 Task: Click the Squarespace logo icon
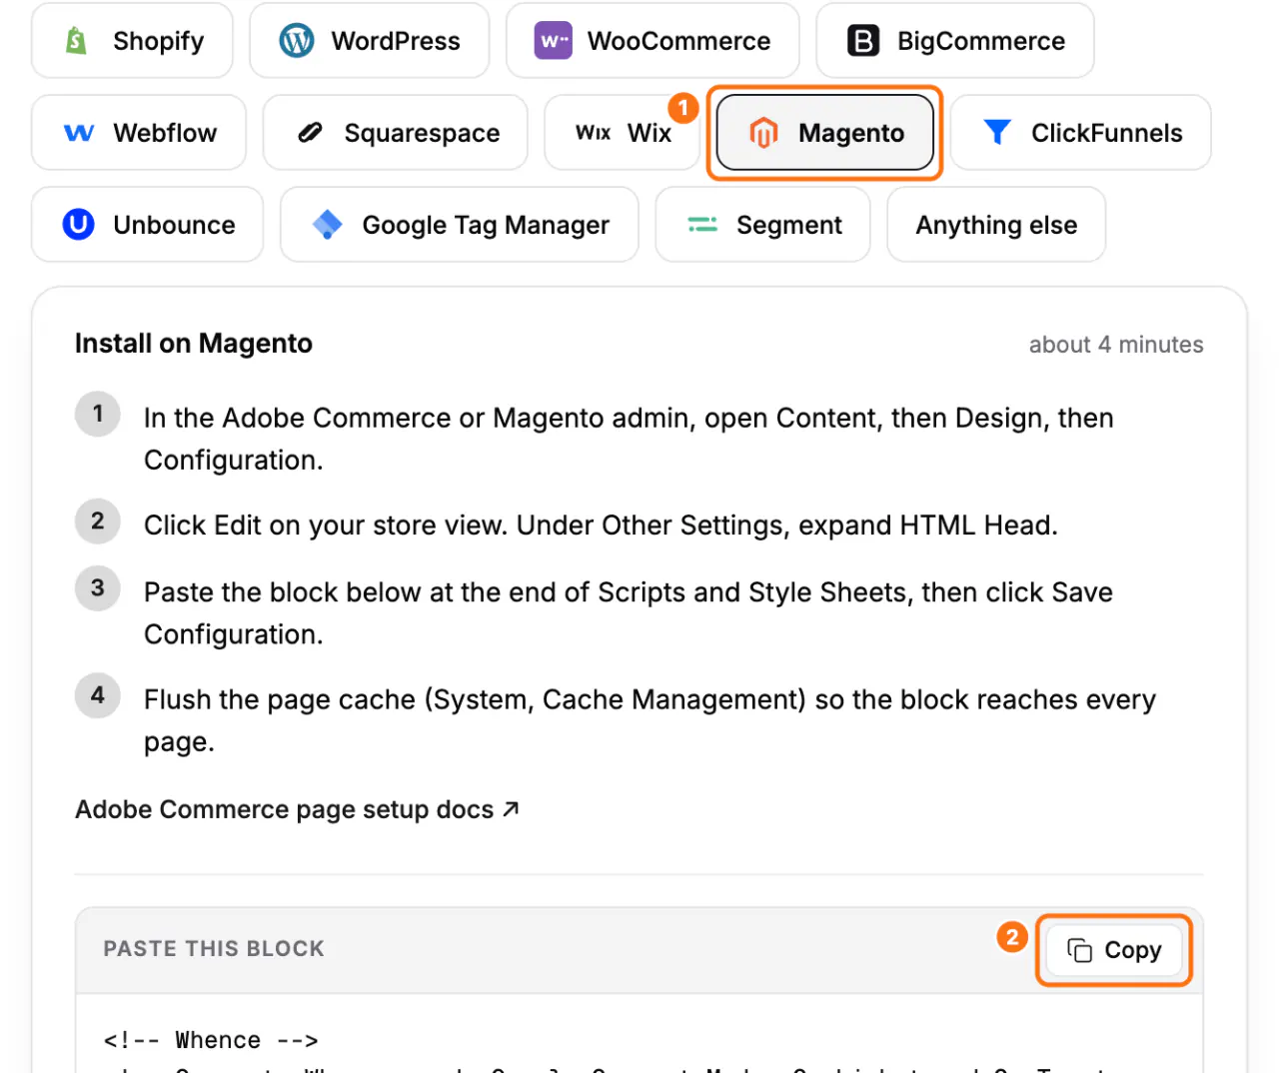pyautogui.click(x=311, y=132)
